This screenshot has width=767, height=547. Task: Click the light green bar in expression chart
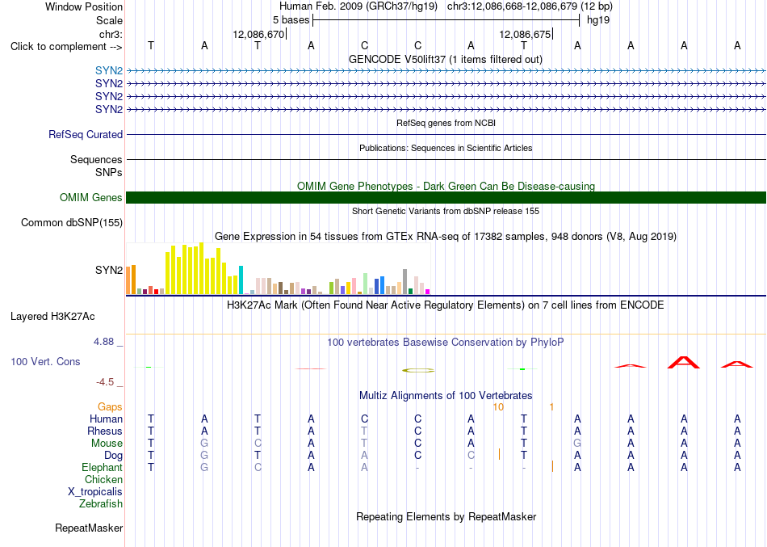pos(366,284)
